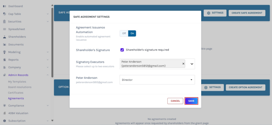Click Cancel in SAFE Agreement Settings

175,101
